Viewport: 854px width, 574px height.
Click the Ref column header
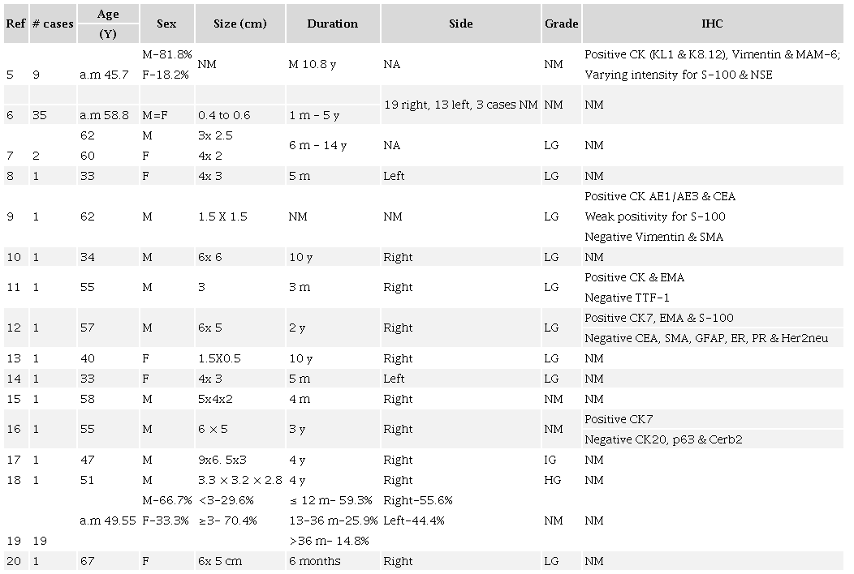15,24
